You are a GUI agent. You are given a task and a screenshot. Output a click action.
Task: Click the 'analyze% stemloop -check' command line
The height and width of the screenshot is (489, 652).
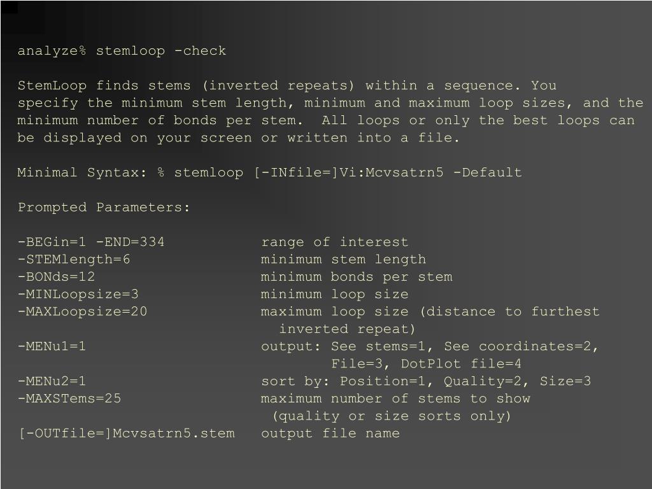coord(122,51)
